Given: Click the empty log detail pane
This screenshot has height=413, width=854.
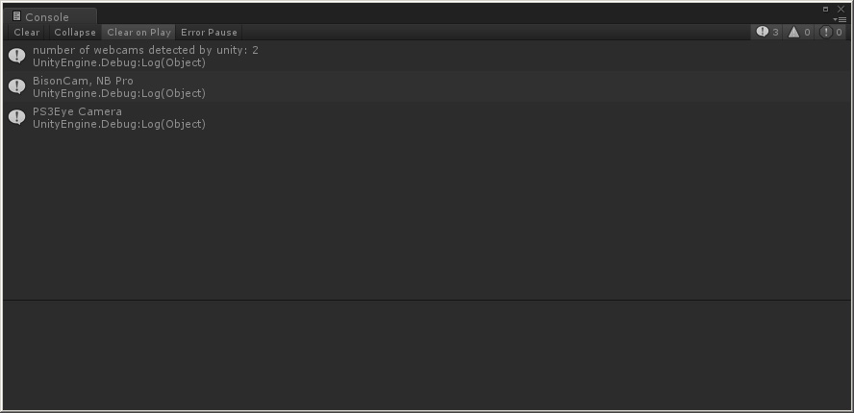Looking at the screenshot, I should click(x=426, y=354).
